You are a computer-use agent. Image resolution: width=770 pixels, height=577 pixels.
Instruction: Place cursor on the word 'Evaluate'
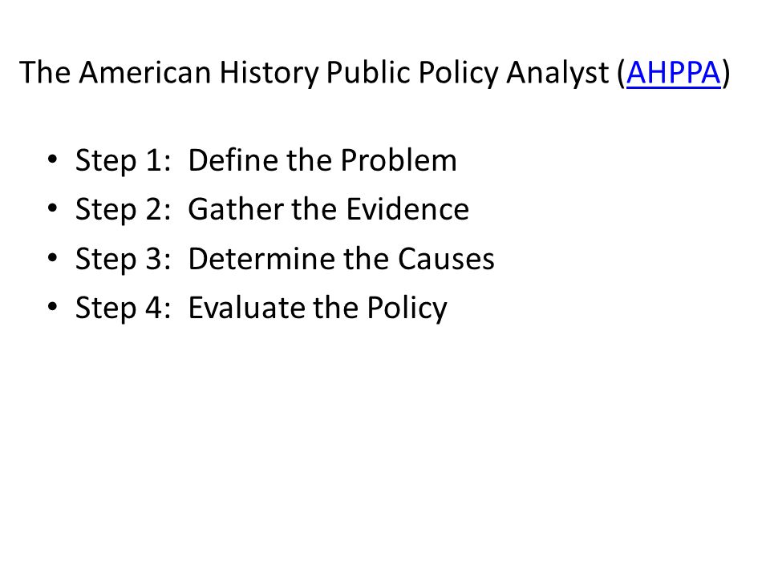click(x=247, y=308)
